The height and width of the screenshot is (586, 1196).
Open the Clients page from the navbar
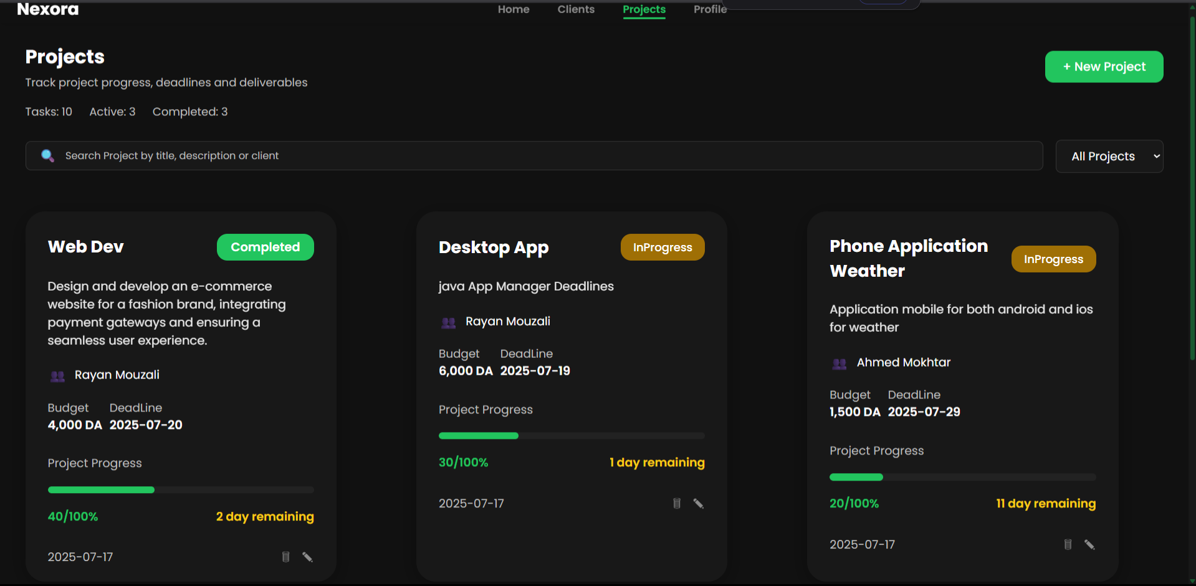(x=575, y=9)
